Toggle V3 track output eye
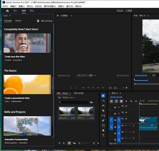 (126, 106)
